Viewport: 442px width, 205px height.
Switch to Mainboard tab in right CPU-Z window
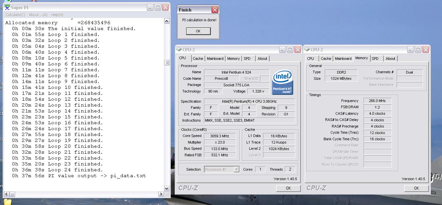coord(343,59)
